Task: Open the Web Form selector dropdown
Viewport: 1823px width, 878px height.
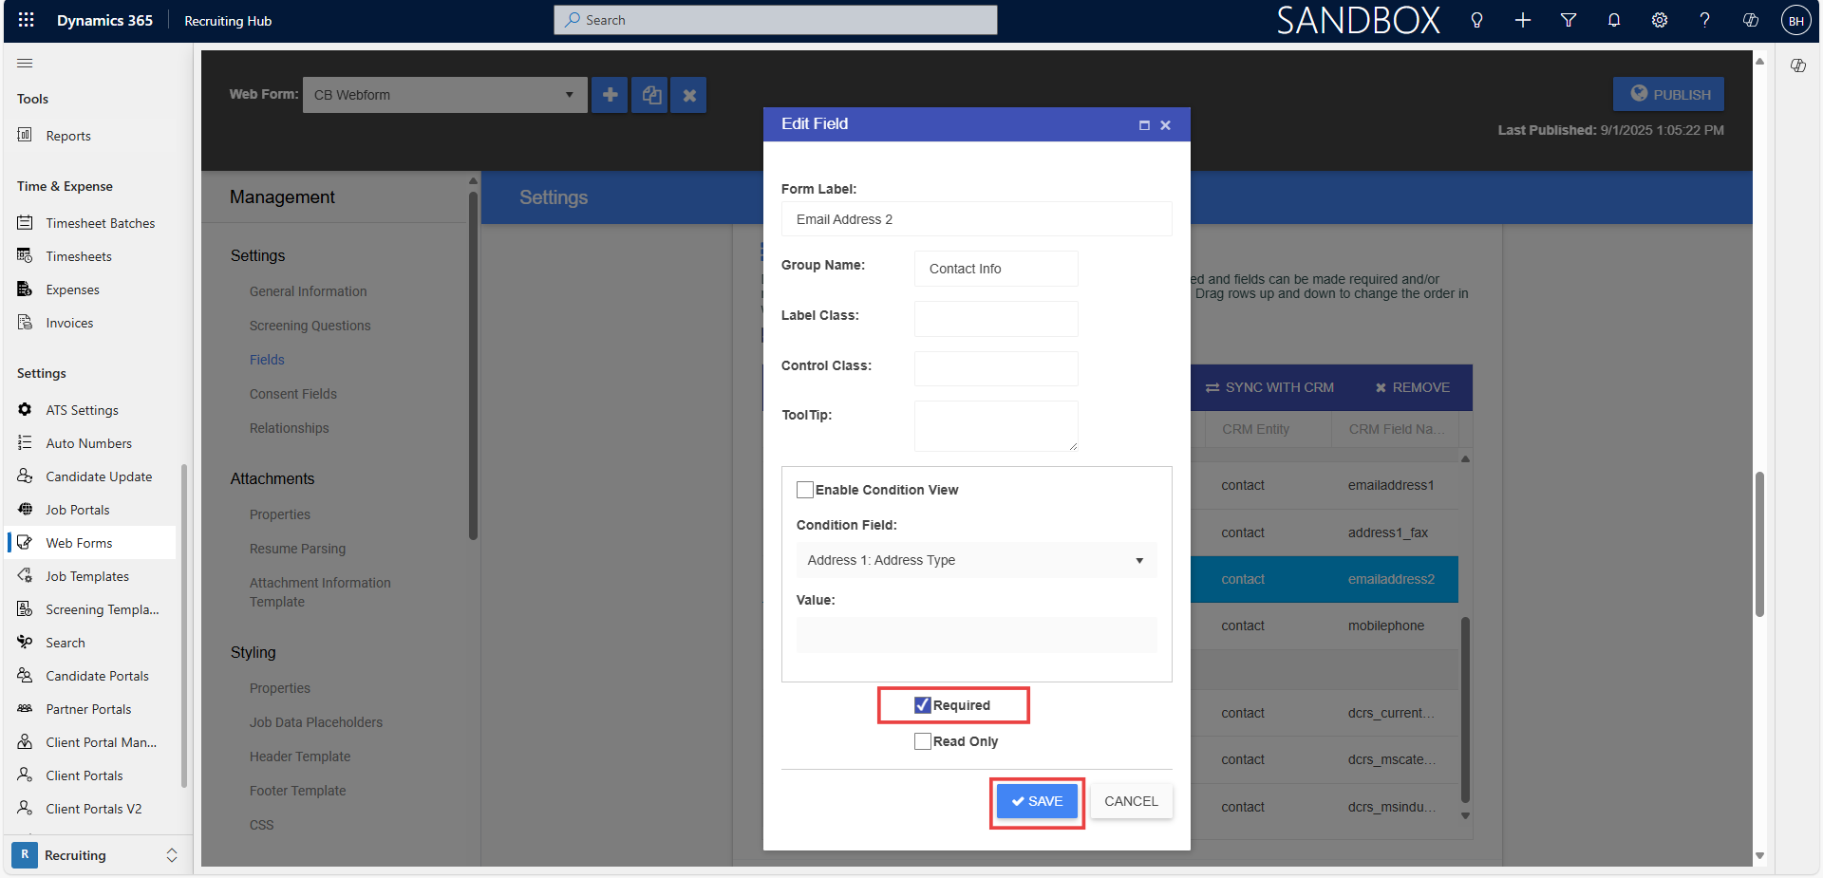Action: coord(568,95)
